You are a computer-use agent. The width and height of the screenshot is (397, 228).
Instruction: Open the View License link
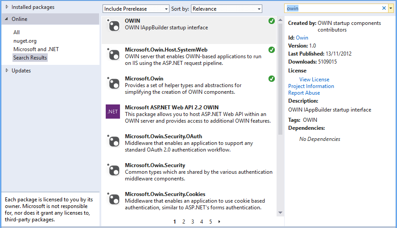(x=314, y=80)
